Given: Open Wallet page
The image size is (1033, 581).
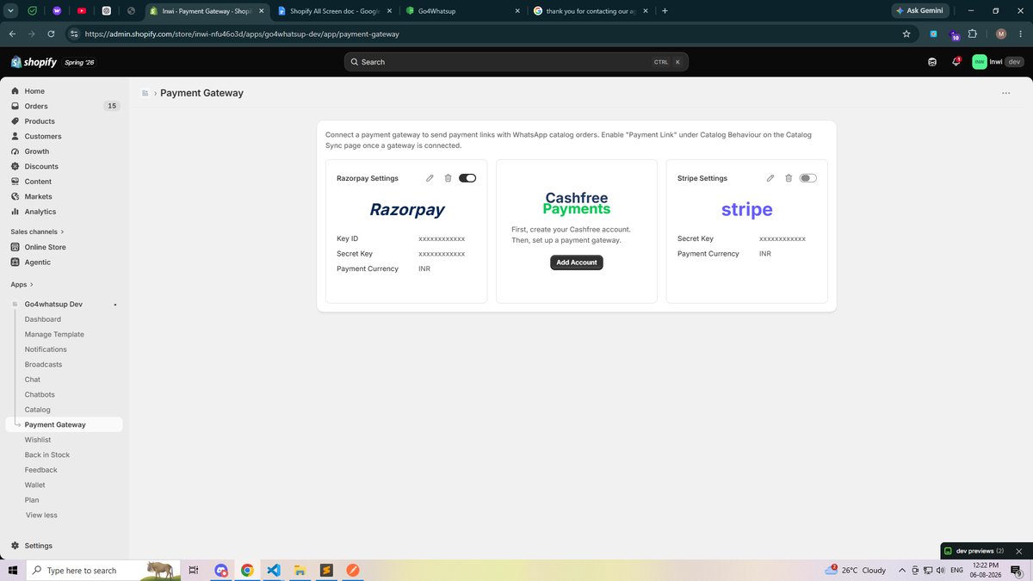Looking at the screenshot, I should pyautogui.click(x=35, y=485).
